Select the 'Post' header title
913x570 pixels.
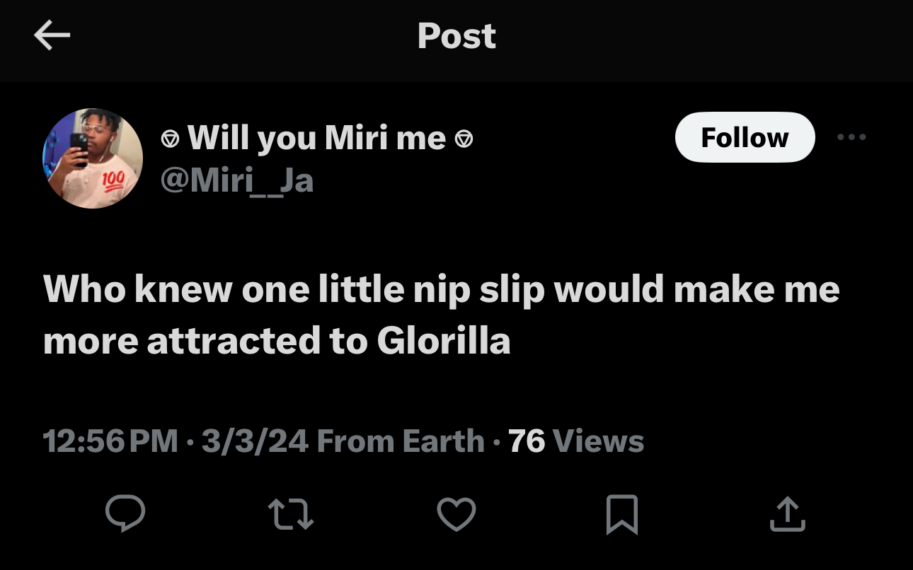coord(456,37)
